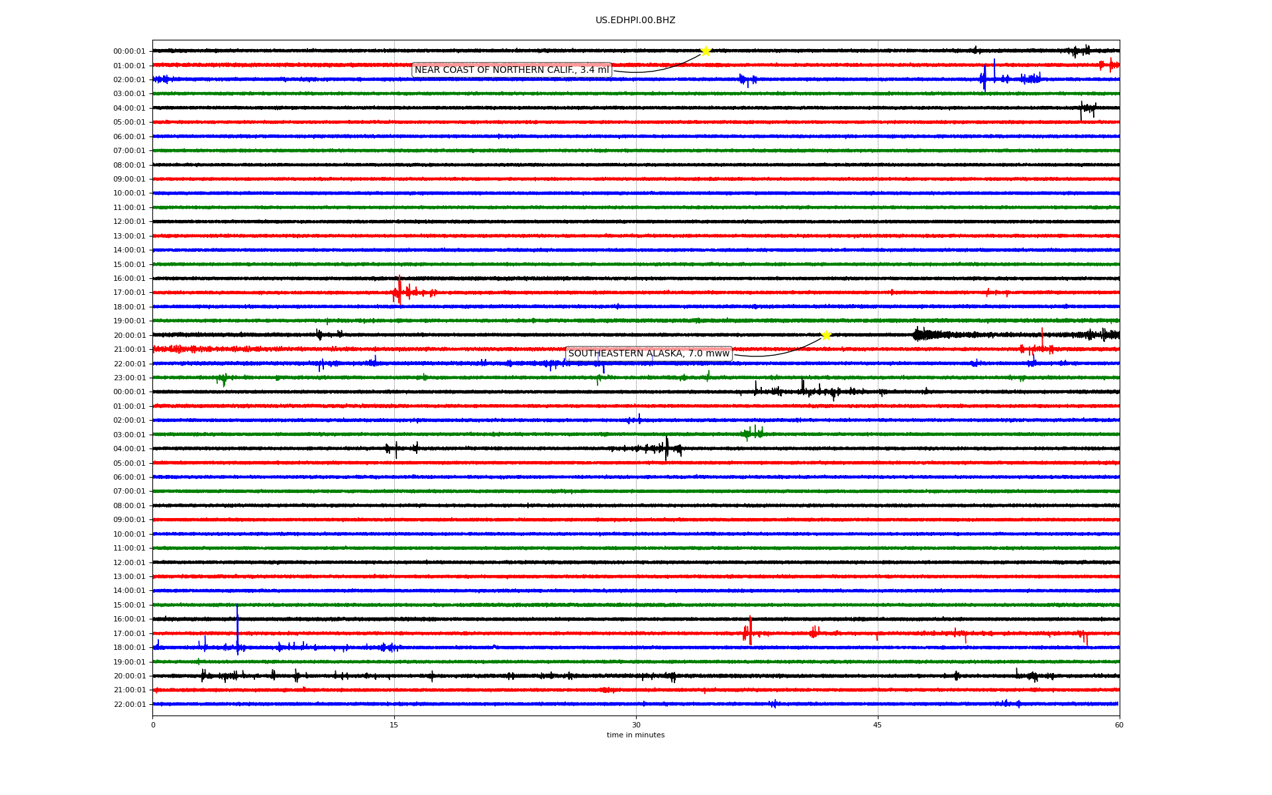The width and height of the screenshot is (1272, 795).
Task: Click the 0 tick on the time axis
Action: click(x=153, y=725)
